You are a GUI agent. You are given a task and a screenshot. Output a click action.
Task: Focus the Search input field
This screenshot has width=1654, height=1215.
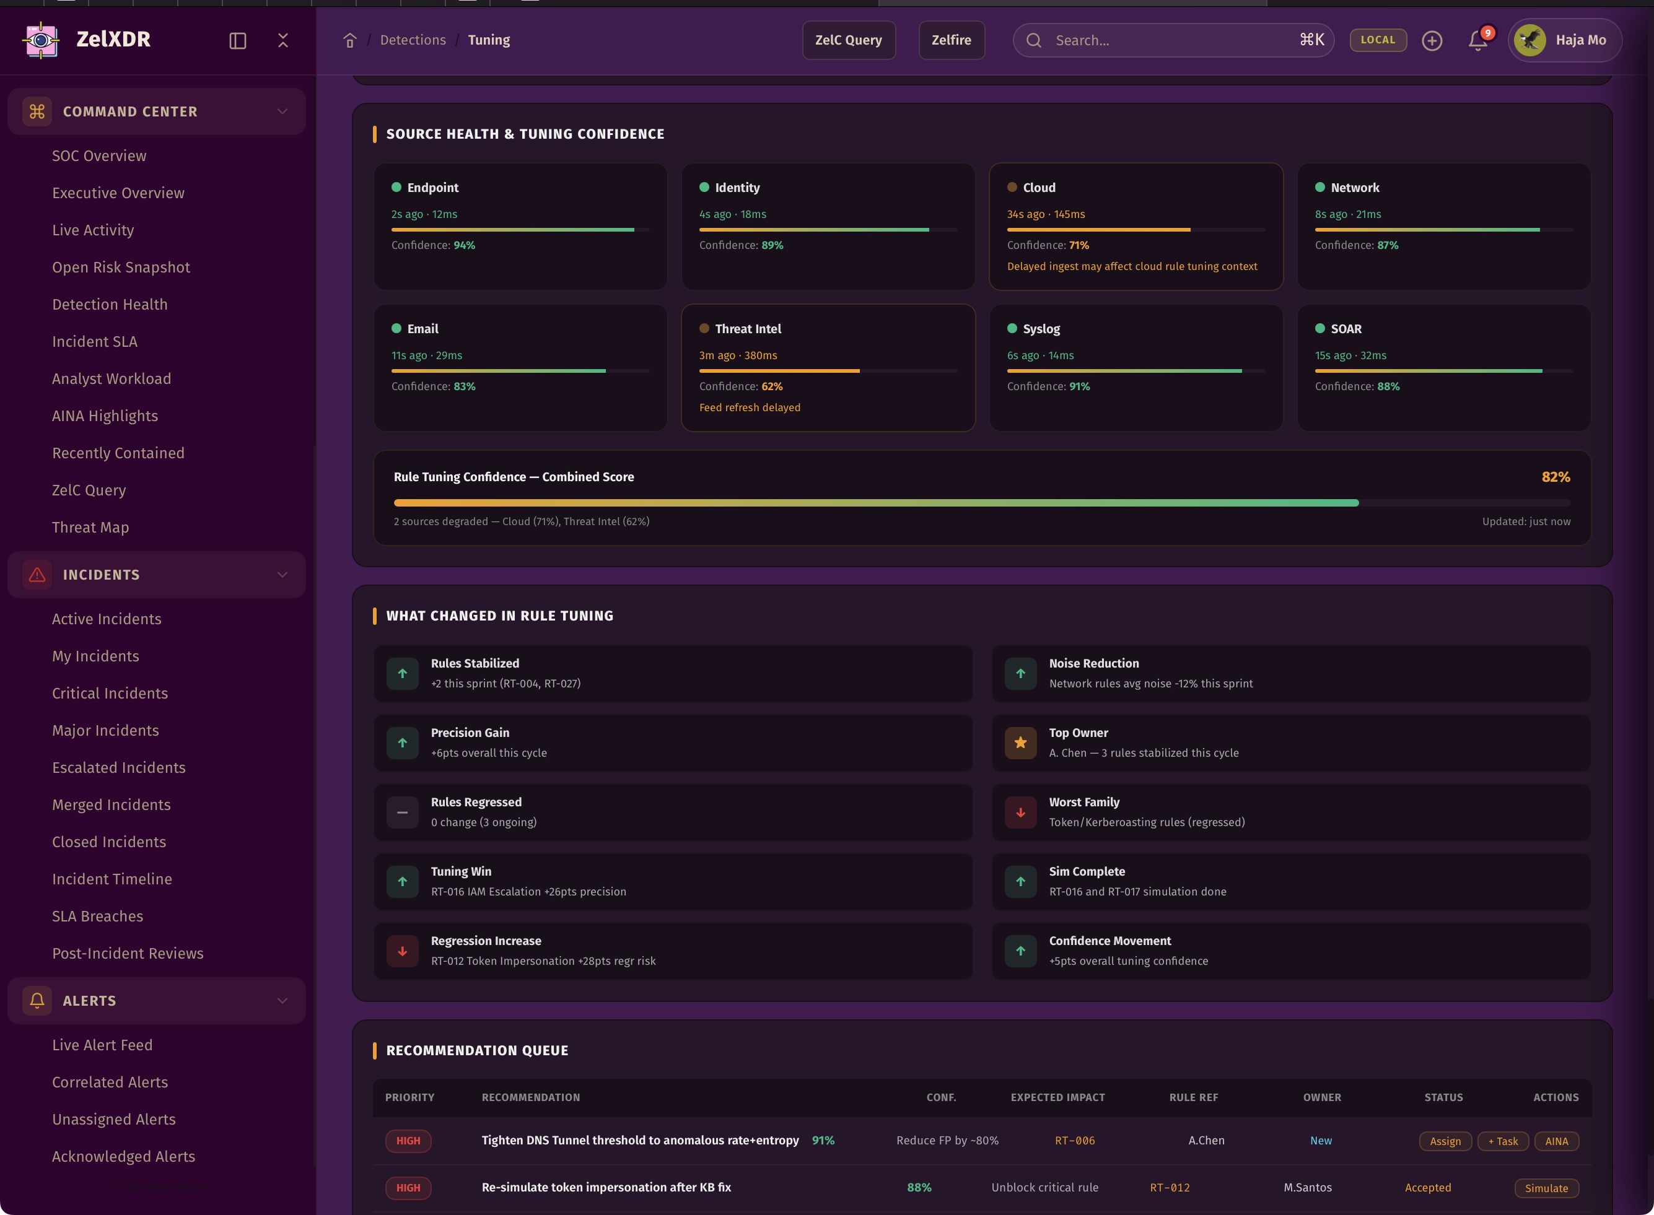(1170, 40)
